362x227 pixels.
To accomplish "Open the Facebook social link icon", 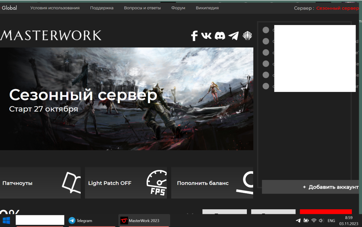I will [194, 35].
